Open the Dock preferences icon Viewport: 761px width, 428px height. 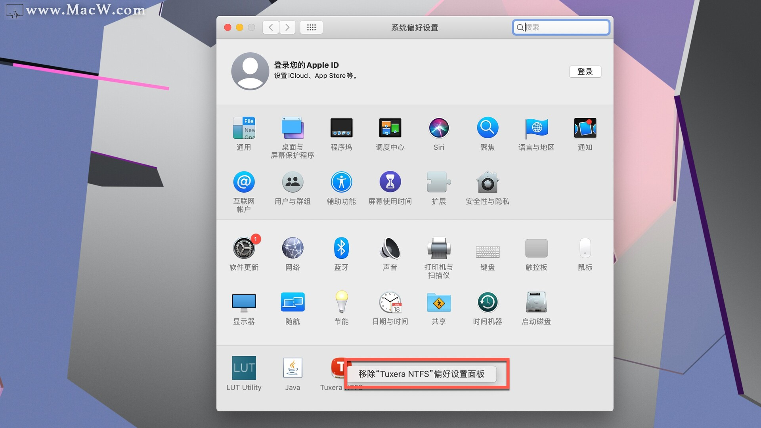[x=341, y=128]
